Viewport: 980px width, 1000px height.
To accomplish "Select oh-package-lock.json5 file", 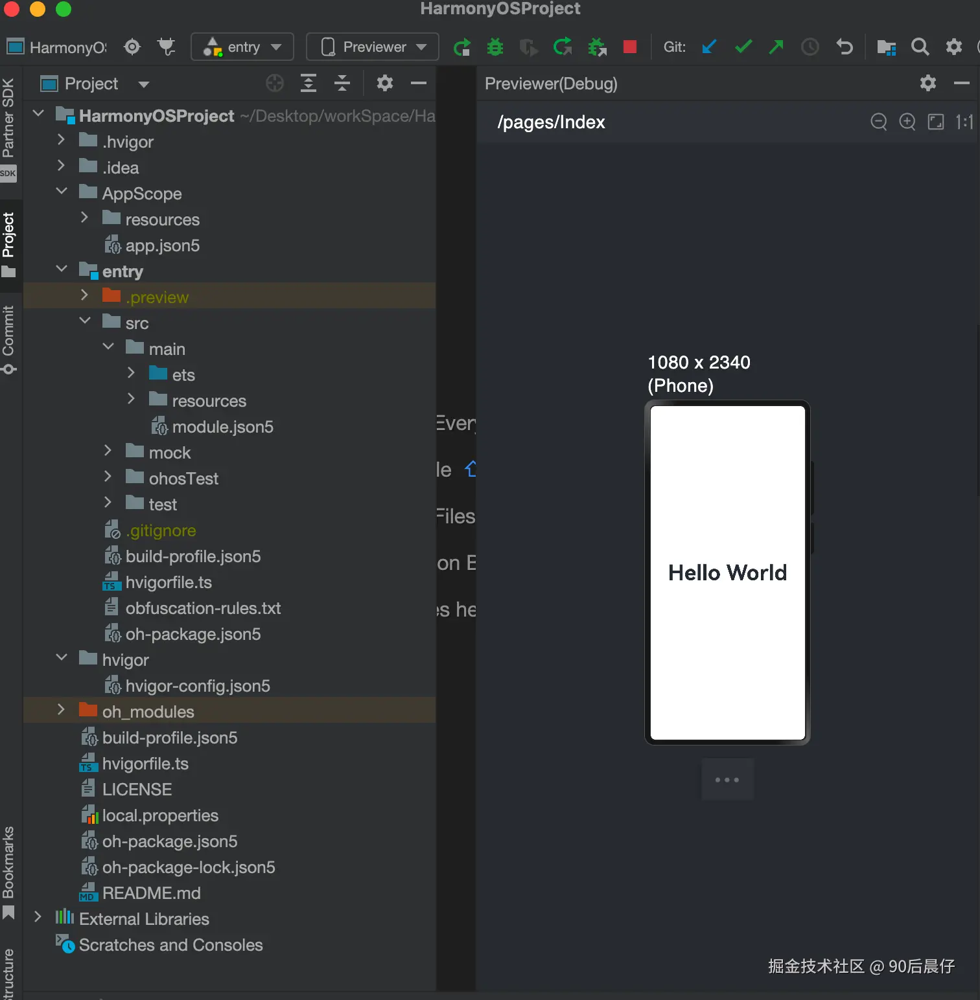I will [178, 867].
